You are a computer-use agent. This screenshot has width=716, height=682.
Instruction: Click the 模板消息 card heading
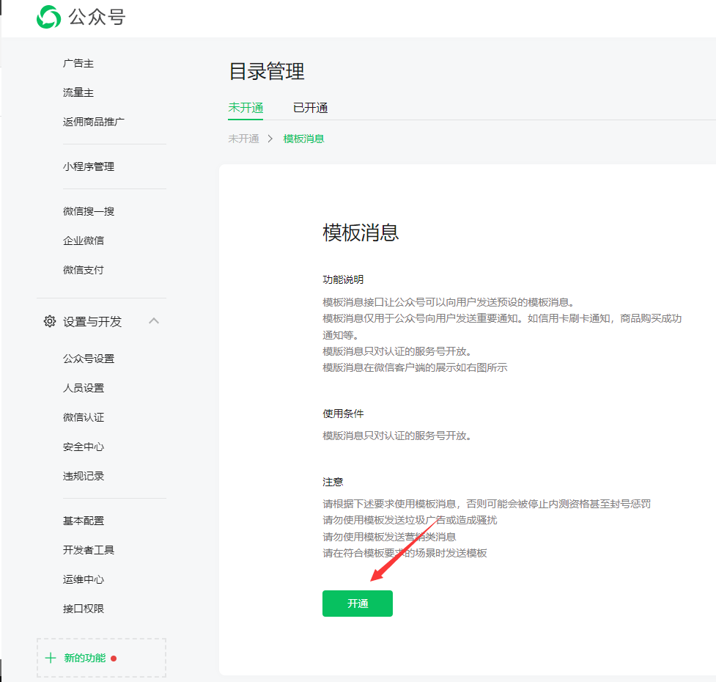click(x=361, y=232)
